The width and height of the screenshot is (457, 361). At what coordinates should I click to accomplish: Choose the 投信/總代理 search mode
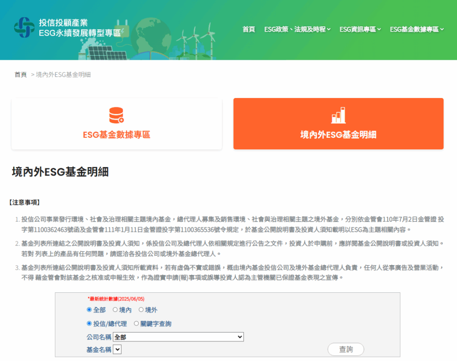point(89,324)
